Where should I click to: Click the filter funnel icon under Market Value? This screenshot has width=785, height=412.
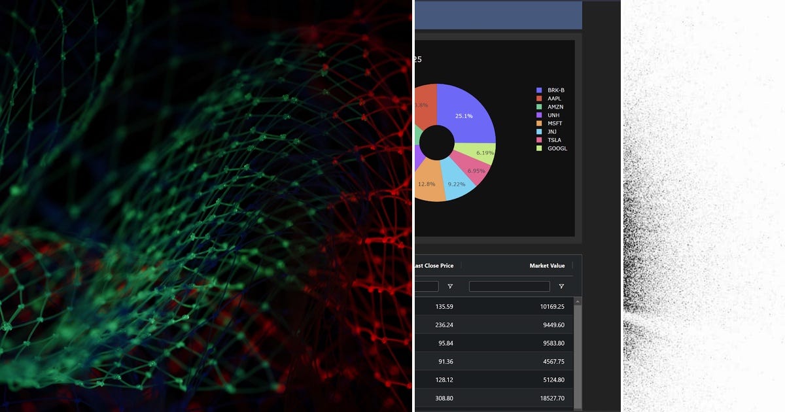click(x=561, y=286)
